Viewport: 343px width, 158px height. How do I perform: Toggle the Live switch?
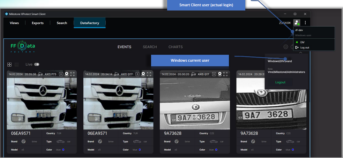click(x=37, y=65)
